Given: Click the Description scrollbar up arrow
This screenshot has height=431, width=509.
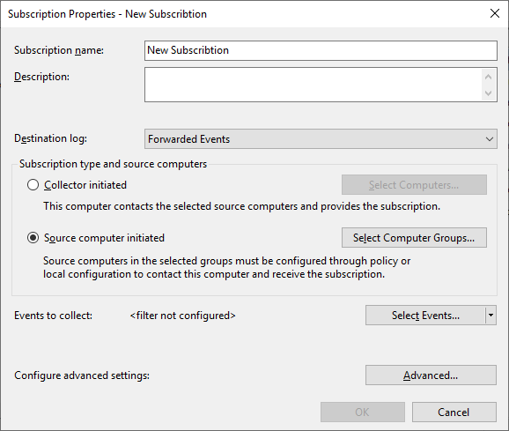Looking at the screenshot, I should click(488, 77).
